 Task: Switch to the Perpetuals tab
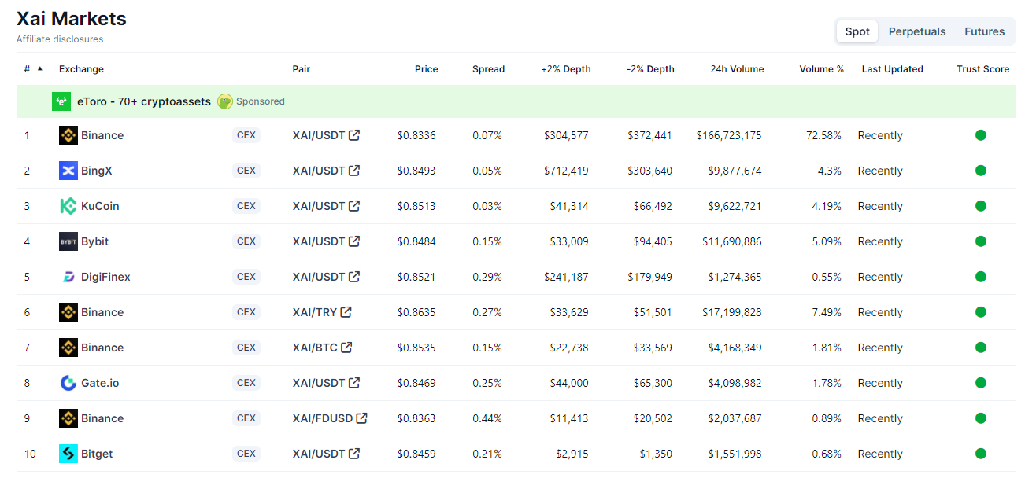tap(917, 31)
